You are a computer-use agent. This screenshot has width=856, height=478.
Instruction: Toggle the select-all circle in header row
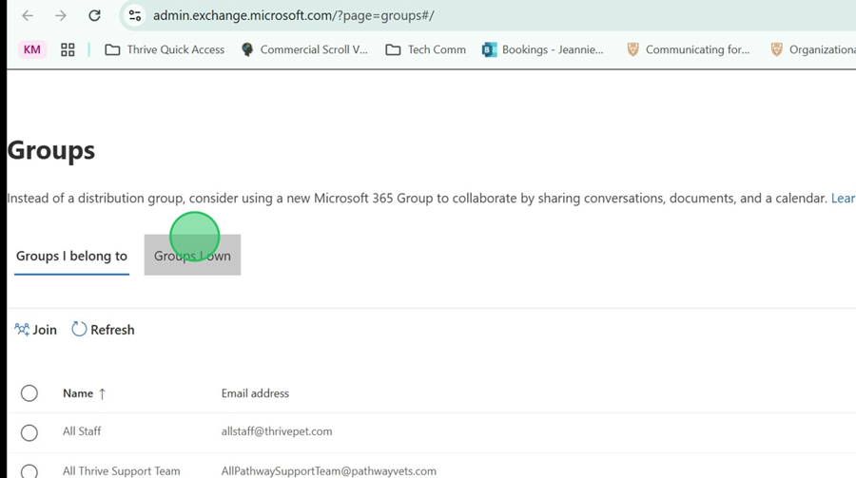[29, 393]
